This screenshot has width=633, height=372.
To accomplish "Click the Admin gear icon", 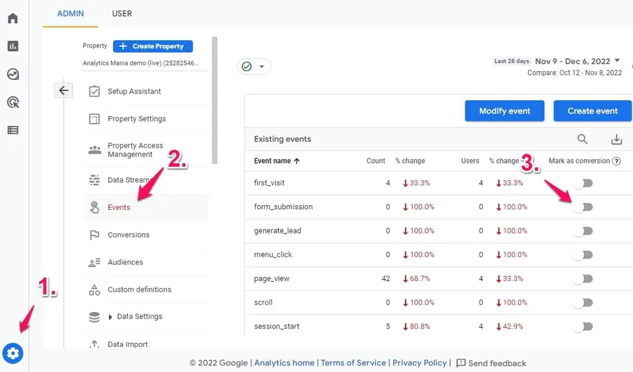I will [13, 354].
